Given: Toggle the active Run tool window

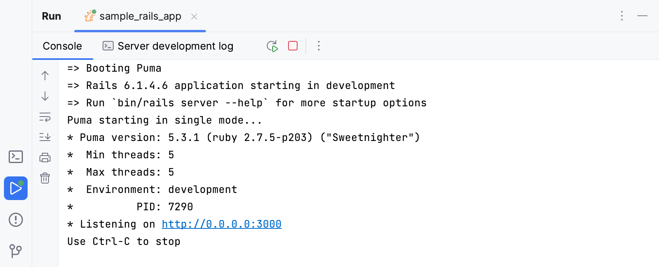Looking at the screenshot, I should click(x=15, y=188).
